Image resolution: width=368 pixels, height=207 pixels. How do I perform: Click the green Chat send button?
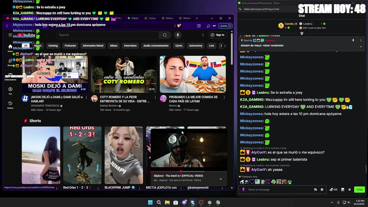(359, 190)
